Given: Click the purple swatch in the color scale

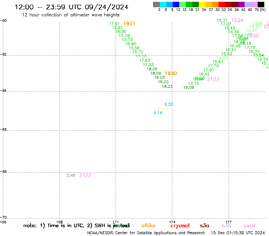Looking at the screenshot, I should pos(241,4).
